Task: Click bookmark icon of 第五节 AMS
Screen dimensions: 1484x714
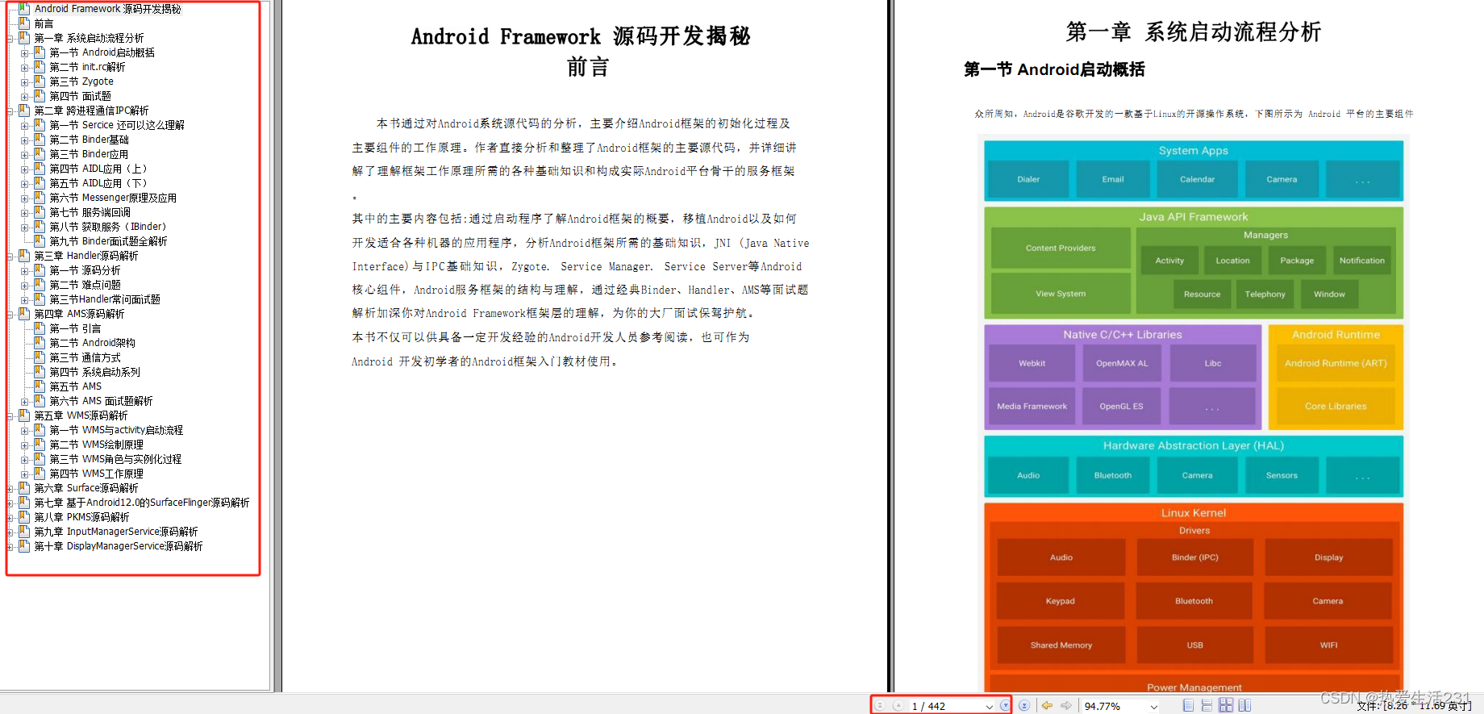Action: tap(40, 386)
